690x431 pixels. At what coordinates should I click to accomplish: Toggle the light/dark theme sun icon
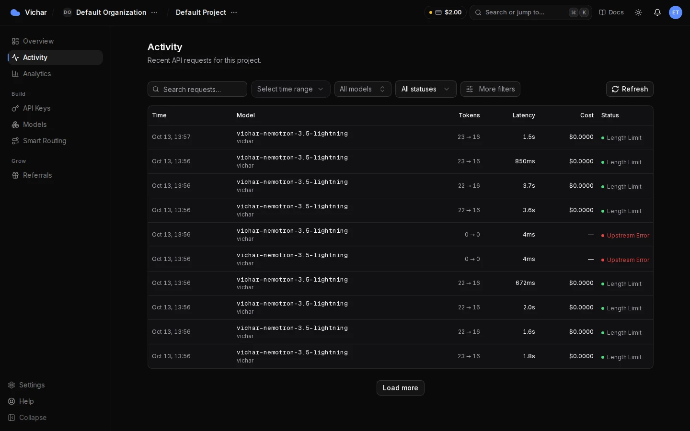(638, 12)
